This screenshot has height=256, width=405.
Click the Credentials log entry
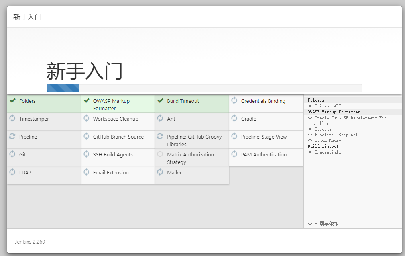324,152
